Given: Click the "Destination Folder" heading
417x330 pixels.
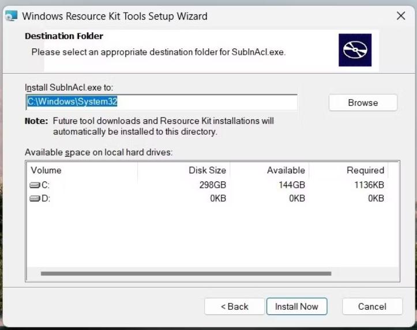Looking at the screenshot, I should (x=64, y=36).
